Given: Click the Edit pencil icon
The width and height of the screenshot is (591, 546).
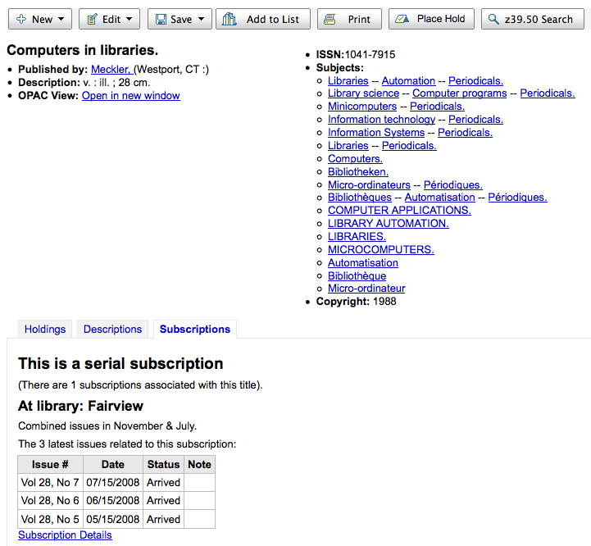Looking at the screenshot, I should tap(92, 19).
